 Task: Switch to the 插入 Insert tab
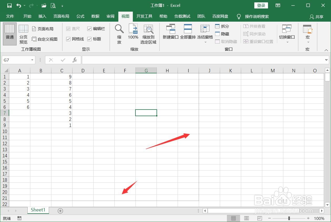coord(42,16)
